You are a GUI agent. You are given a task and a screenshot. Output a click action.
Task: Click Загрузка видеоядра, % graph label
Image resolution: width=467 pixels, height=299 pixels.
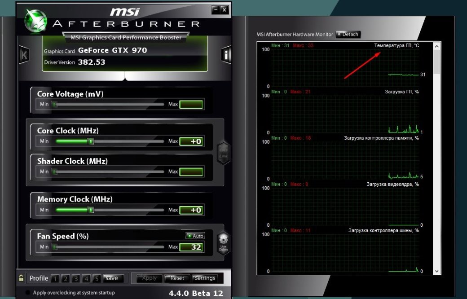tap(392, 184)
